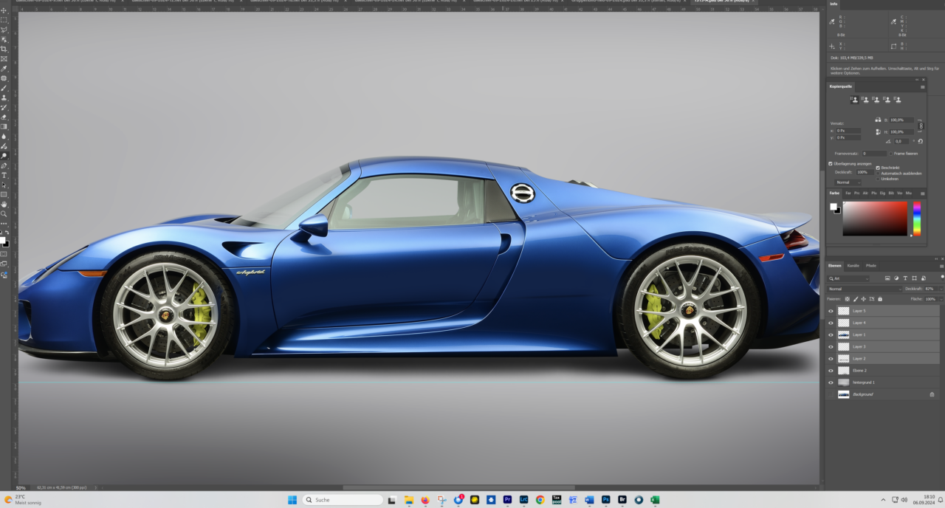Uncheck the Überlagerung anzeigen checkbox
Viewport: 945px width, 508px height.
click(831, 163)
